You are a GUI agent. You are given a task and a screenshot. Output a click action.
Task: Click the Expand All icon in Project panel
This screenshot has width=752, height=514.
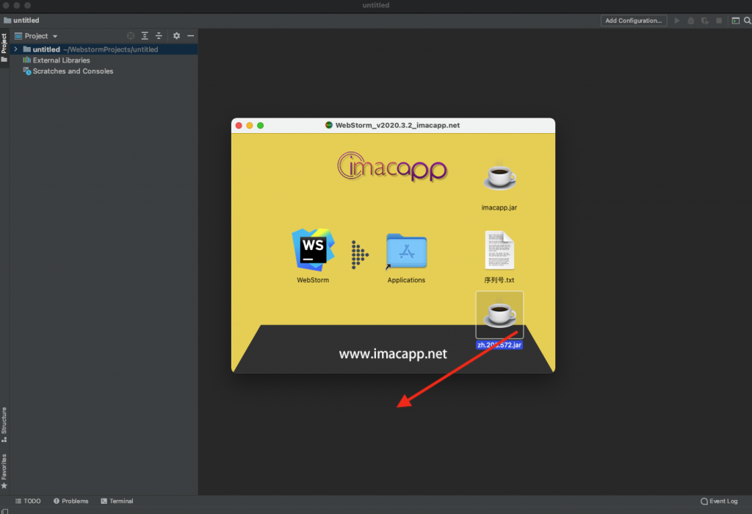(x=145, y=36)
